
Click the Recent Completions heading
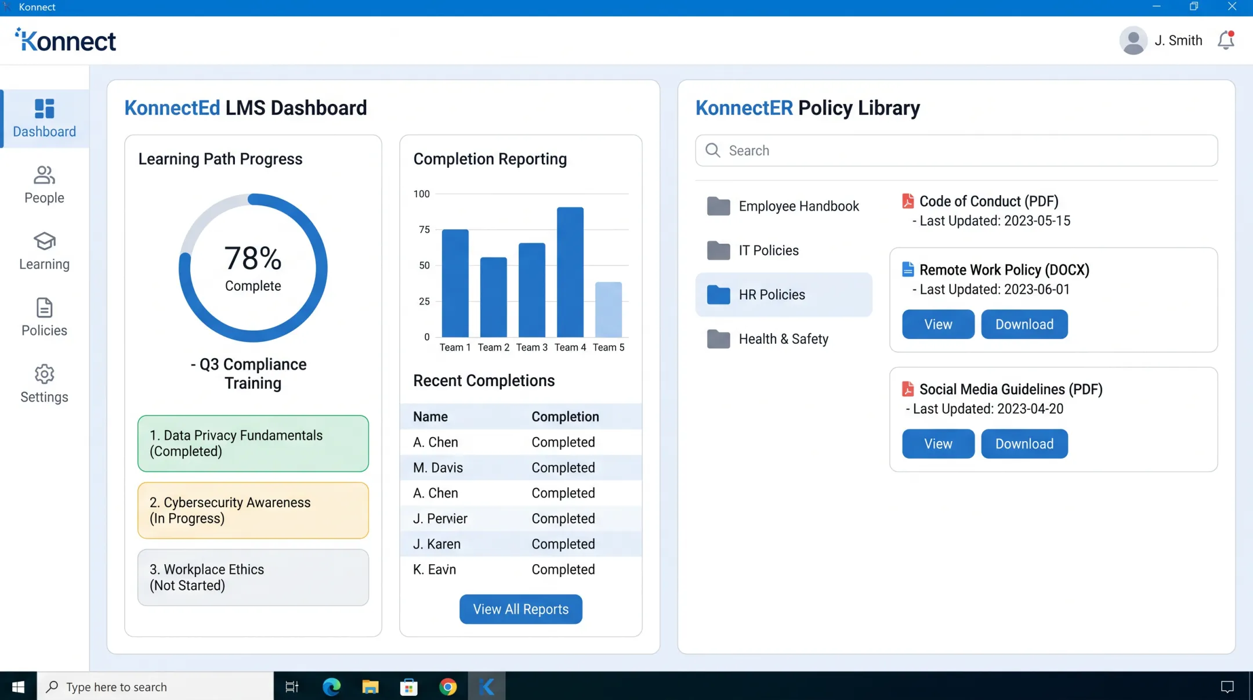(484, 380)
